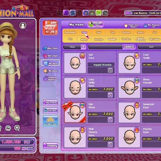Switch to the Bottom category tab
Viewport: 161px width, 161px height.
(126, 32)
